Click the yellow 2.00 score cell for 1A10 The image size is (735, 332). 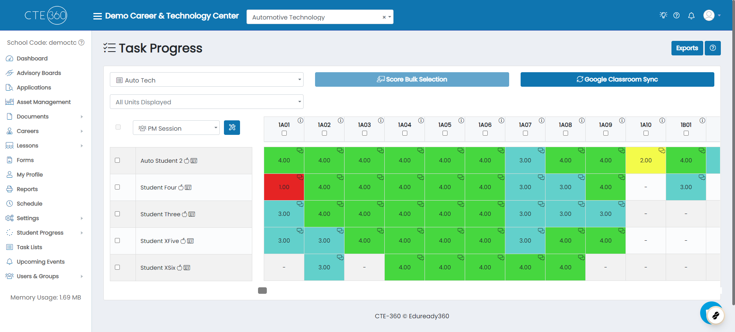(x=646, y=160)
